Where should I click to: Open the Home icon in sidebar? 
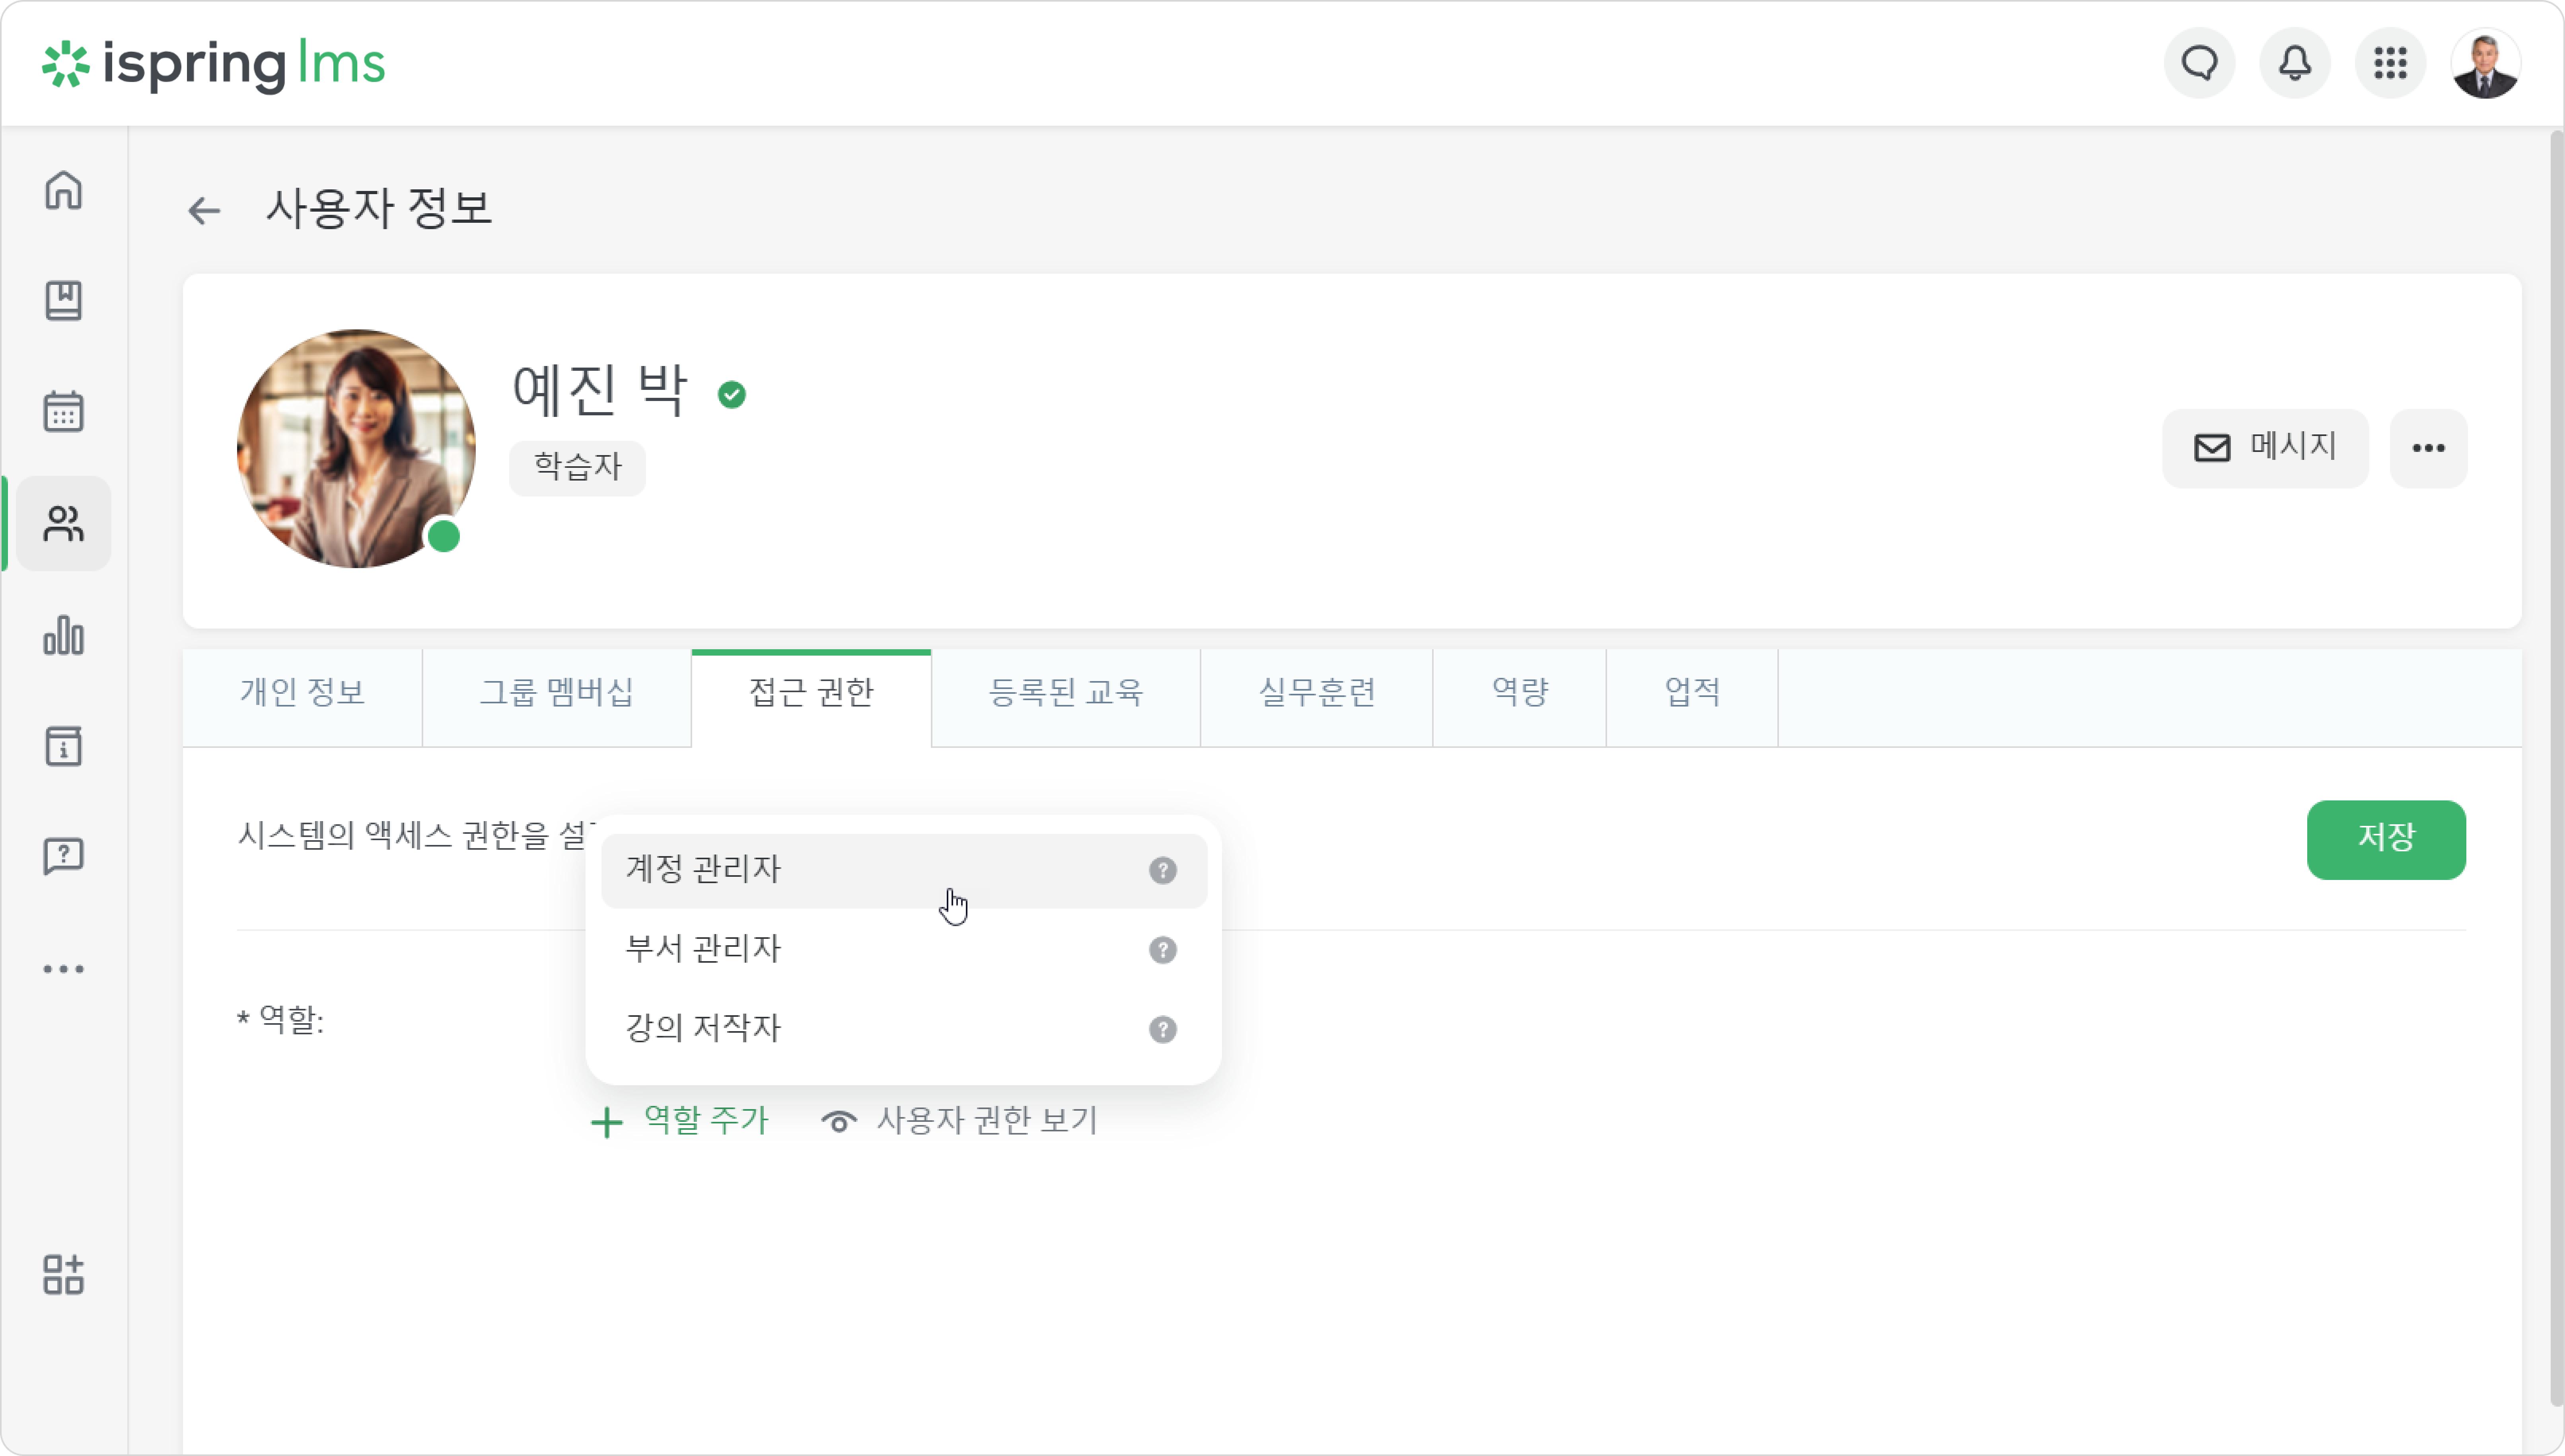click(63, 190)
